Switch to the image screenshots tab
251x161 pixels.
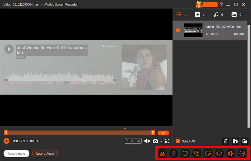236,14
